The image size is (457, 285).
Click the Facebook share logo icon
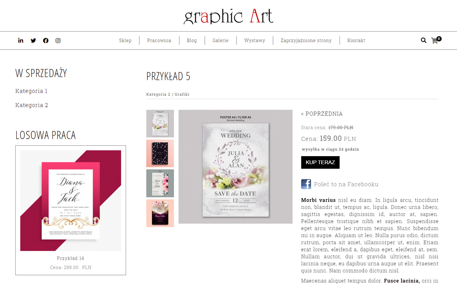click(306, 184)
